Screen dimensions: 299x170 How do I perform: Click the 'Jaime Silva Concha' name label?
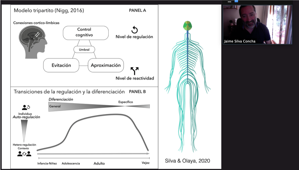click(x=240, y=41)
